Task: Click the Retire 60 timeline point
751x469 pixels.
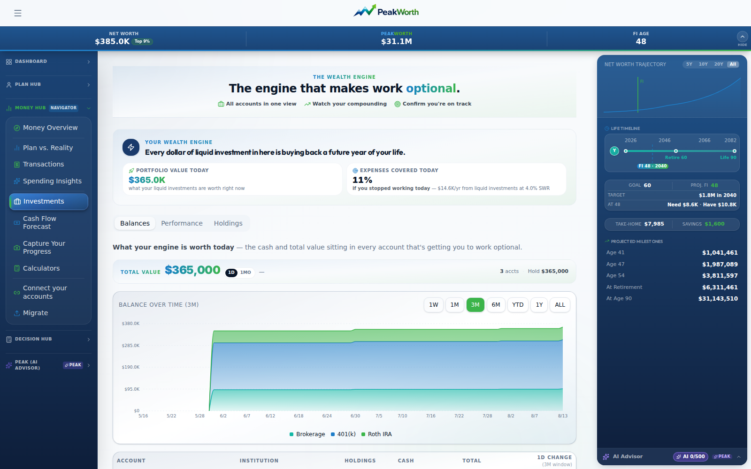Action: (x=676, y=151)
